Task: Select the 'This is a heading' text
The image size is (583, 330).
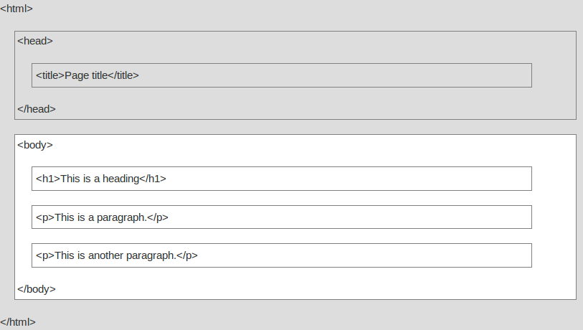Action: coord(99,179)
